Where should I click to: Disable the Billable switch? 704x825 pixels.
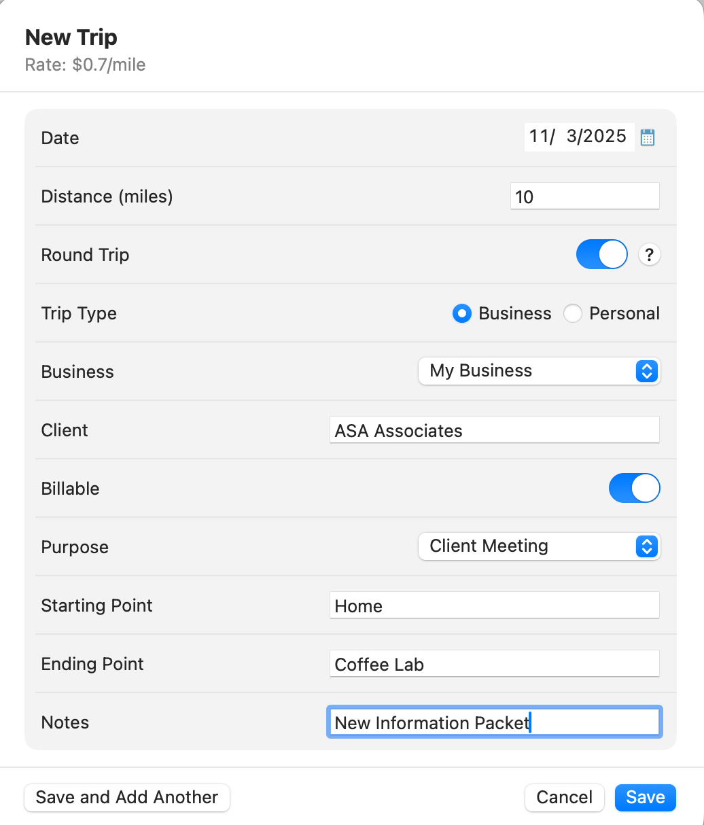tap(634, 488)
